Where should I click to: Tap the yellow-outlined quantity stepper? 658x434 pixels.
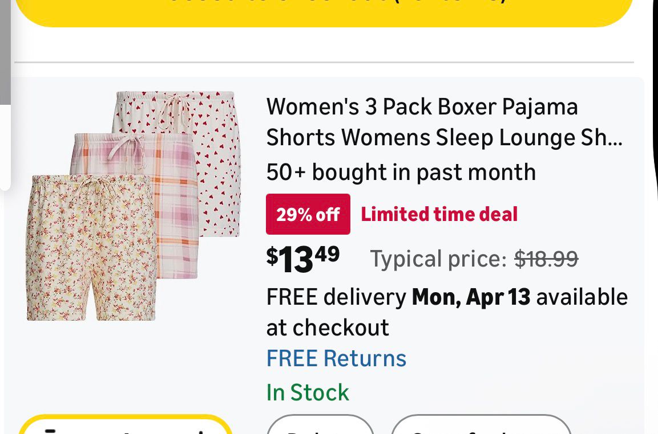point(126,428)
